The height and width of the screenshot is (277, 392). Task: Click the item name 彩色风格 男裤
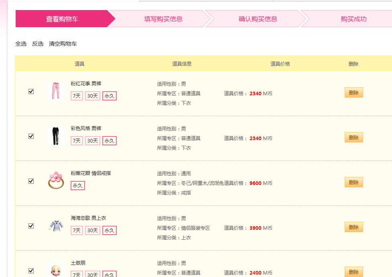[x=86, y=128]
